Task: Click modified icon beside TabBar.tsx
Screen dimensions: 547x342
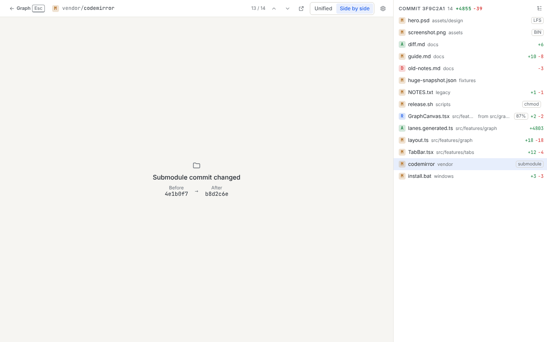Action: (x=402, y=152)
